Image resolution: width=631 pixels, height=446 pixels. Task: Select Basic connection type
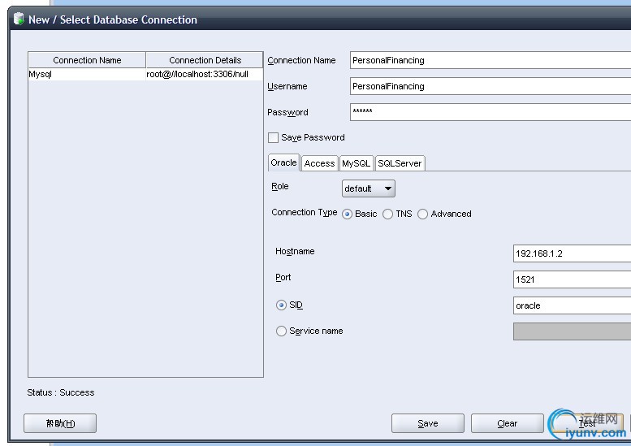pos(348,214)
